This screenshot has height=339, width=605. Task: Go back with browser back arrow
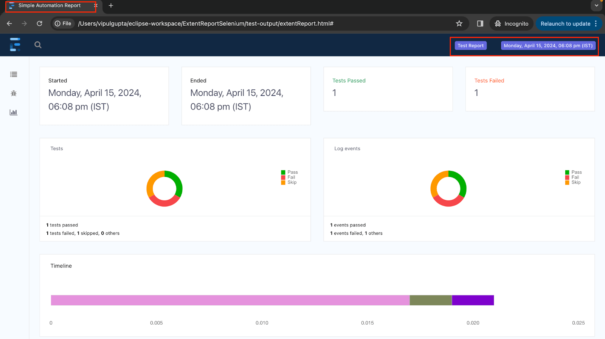coord(9,23)
